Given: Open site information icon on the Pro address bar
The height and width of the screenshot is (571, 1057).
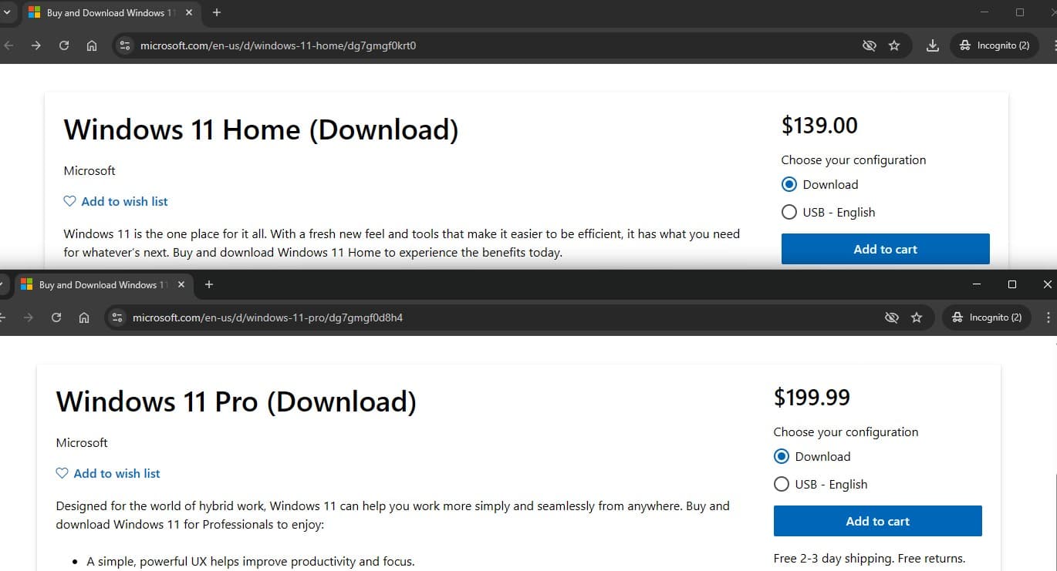Looking at the screenshot, I should 117,317.
